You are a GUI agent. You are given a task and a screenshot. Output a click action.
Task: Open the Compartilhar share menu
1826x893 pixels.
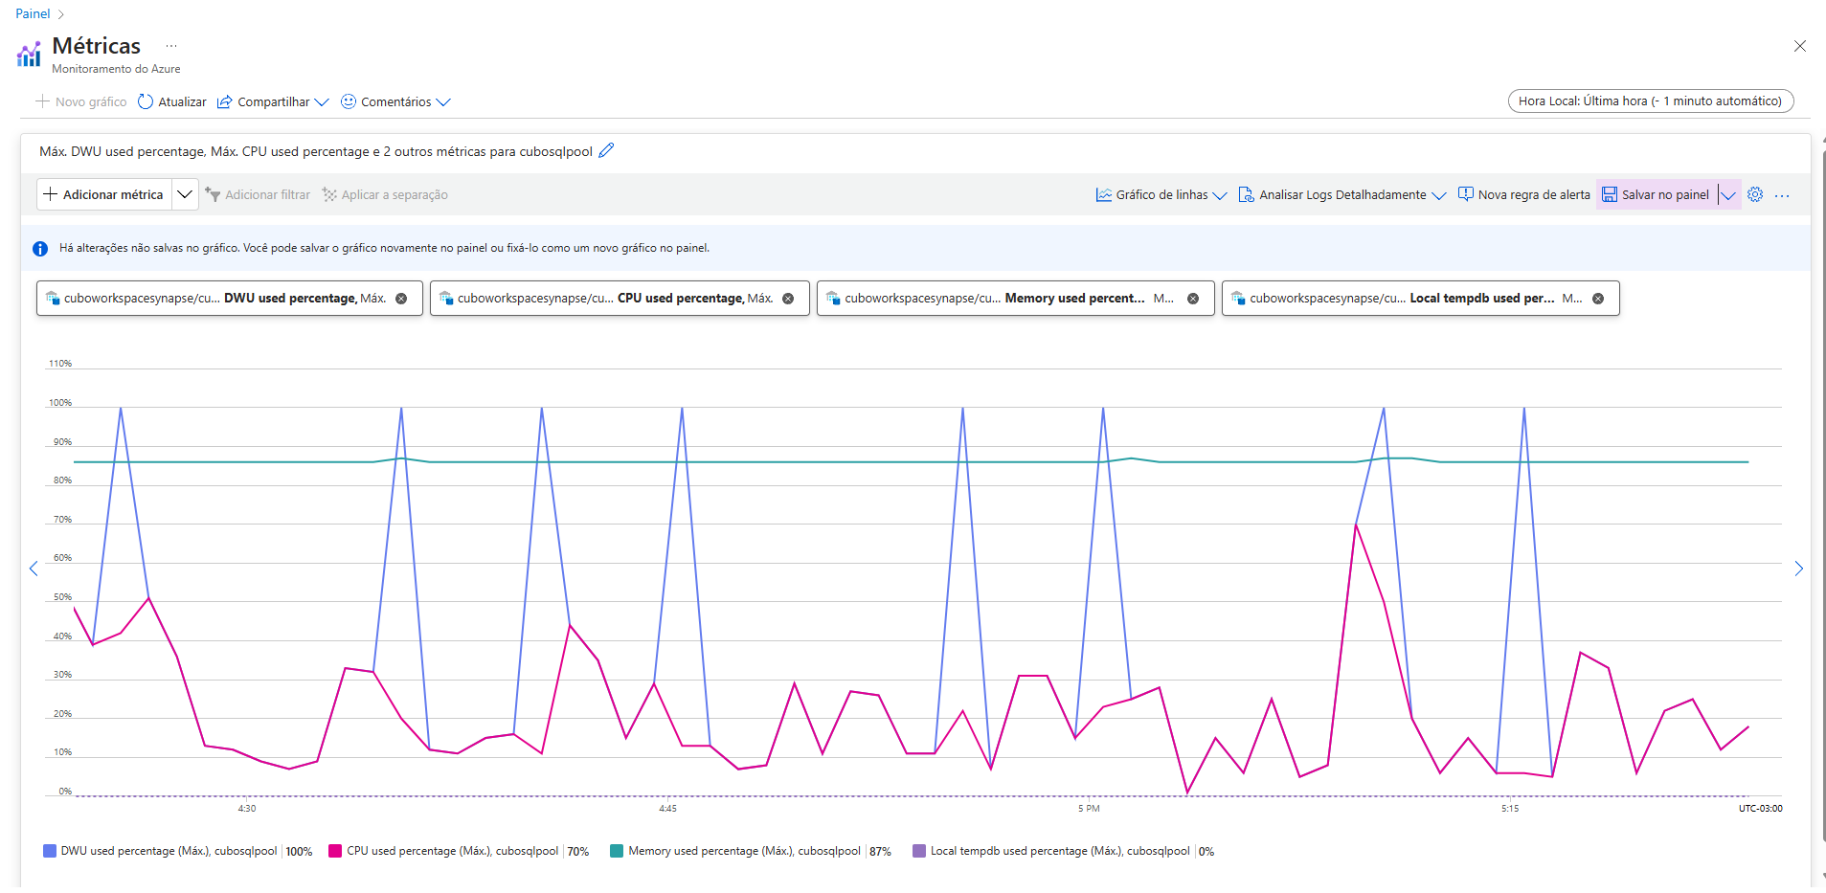click(x=273, y=101)
